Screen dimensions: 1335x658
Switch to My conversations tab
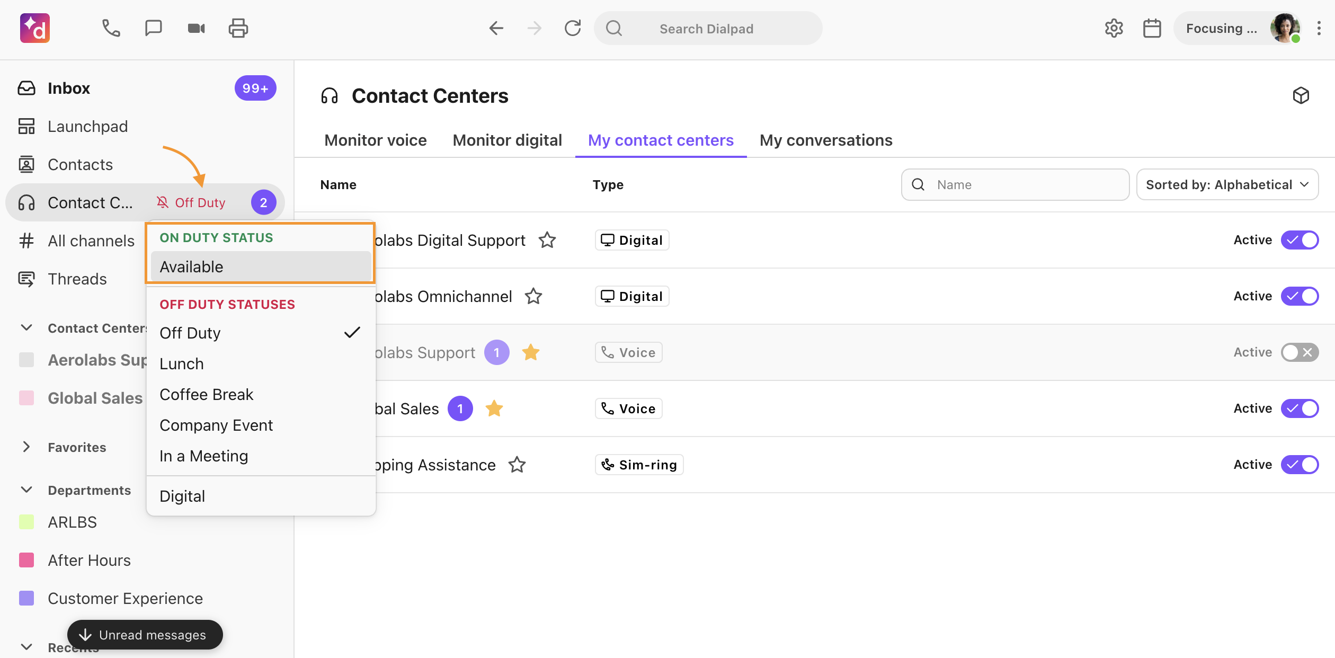[826, 140]
